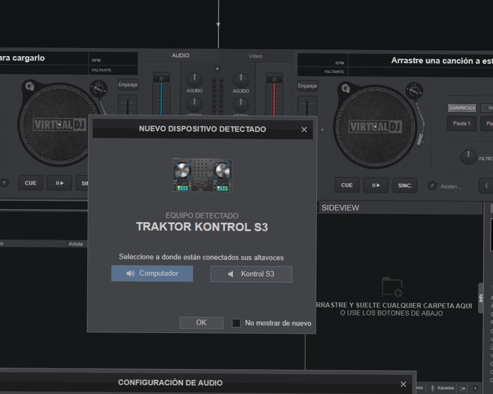The height and width of the screenshot is (394, 493).
Task: Click the Artista column header
Action: coord(76,244)
